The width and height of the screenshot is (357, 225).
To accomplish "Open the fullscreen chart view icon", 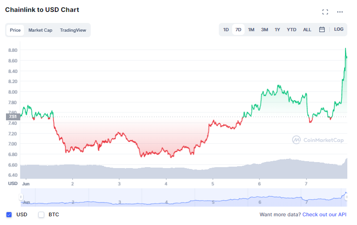I will click(325, 12).
